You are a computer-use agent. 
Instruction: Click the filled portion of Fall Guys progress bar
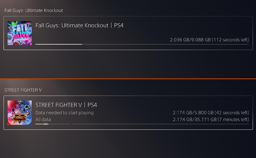[59, 44]
